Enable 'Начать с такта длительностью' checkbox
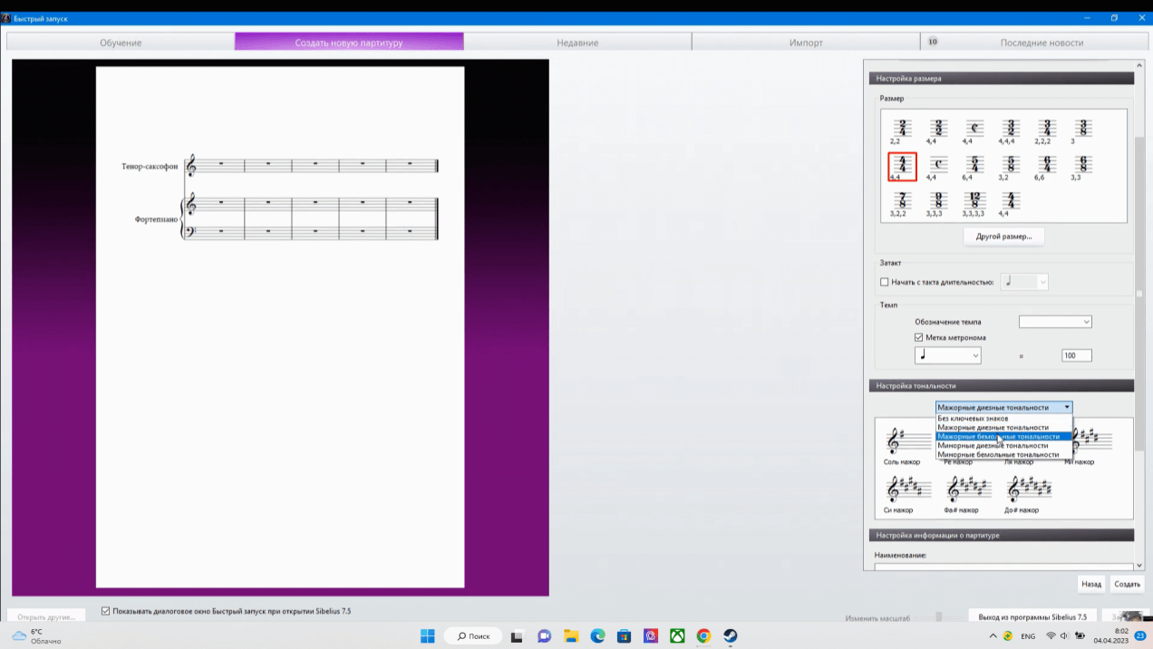 click(x=885, y=282)
